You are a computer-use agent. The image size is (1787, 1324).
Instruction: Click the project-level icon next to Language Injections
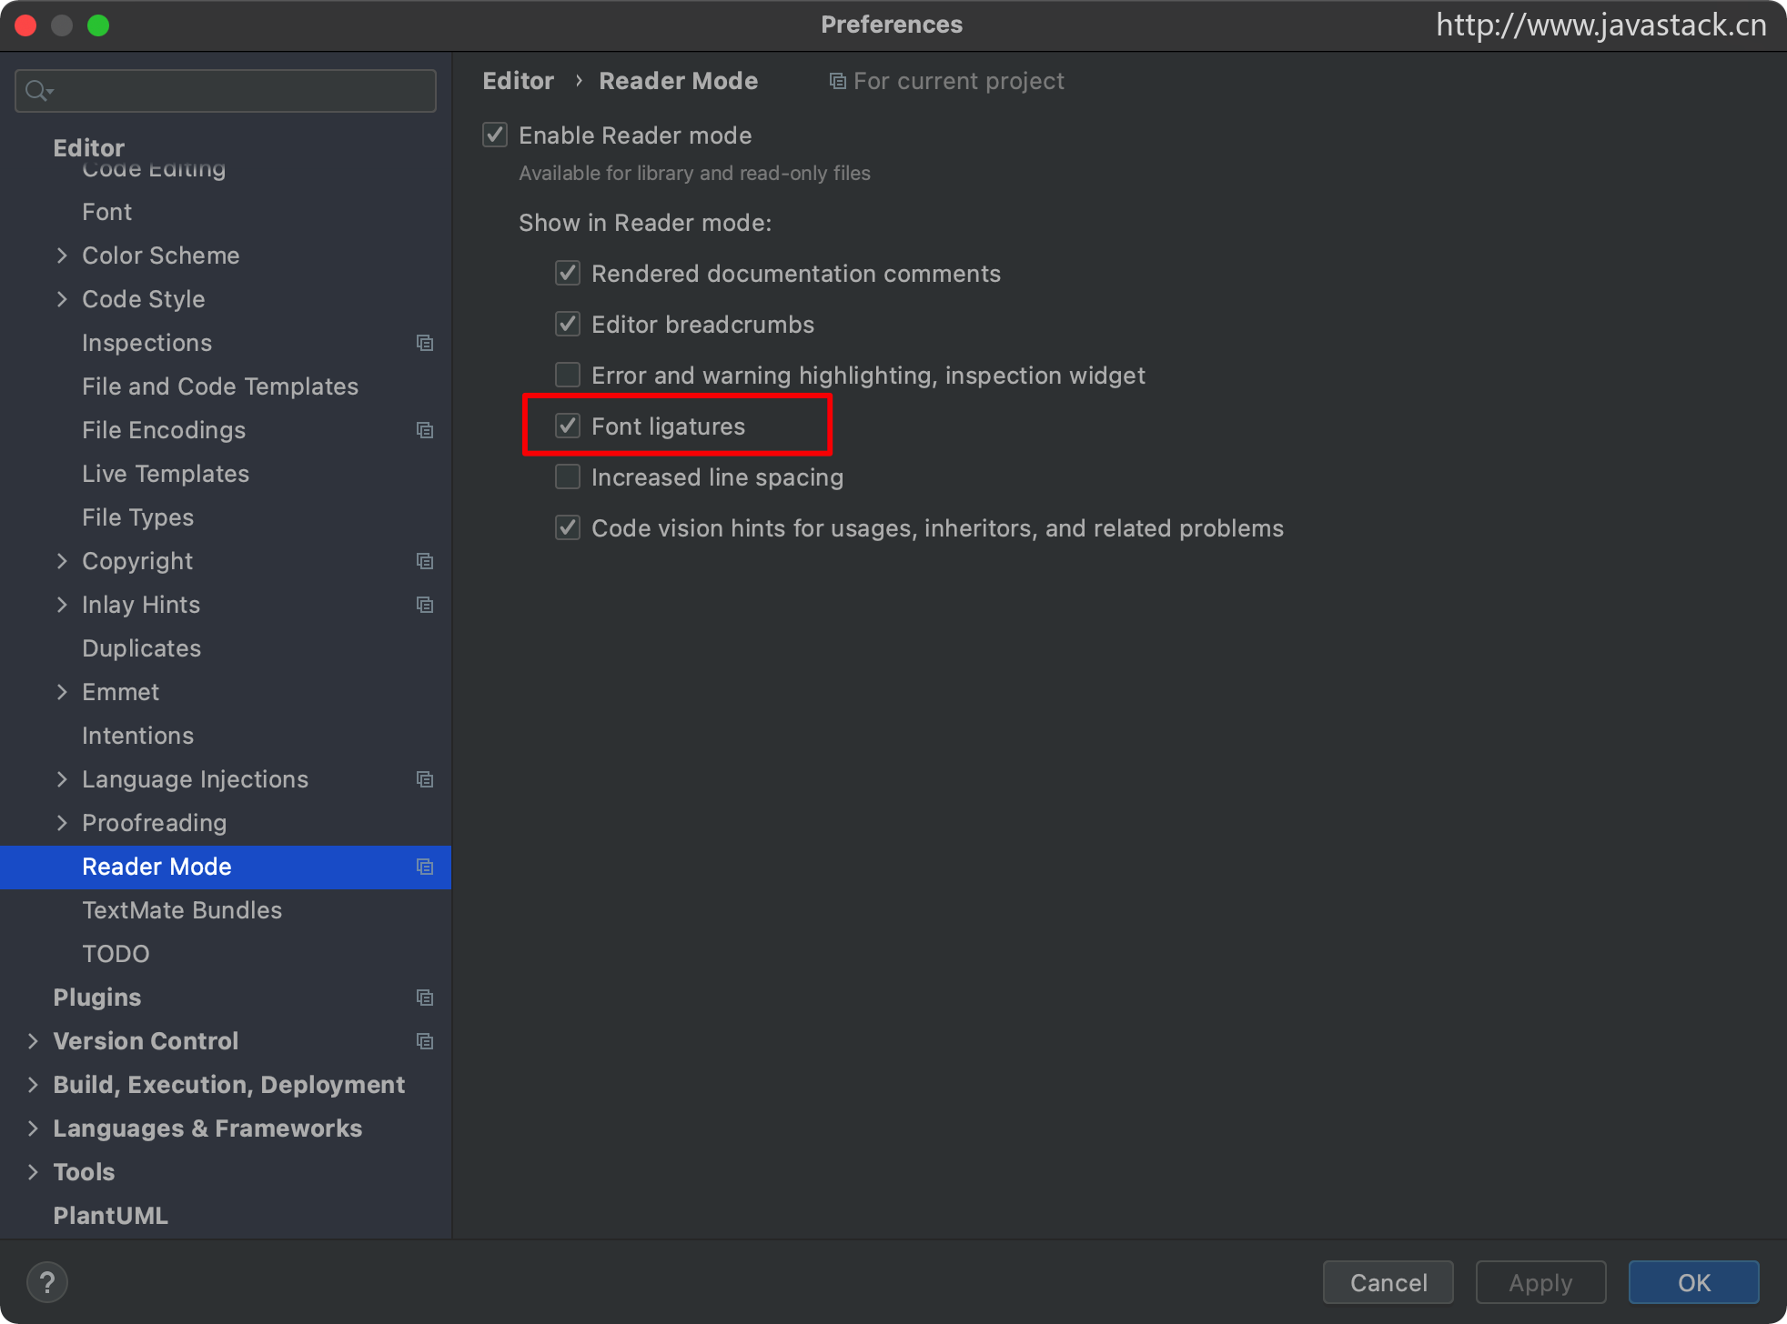click(424, 779)
